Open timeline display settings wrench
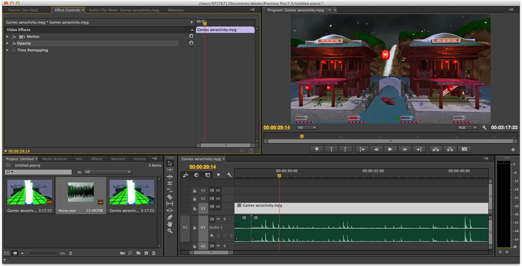This screenshot has height=267, width=522. pos(229,175)
